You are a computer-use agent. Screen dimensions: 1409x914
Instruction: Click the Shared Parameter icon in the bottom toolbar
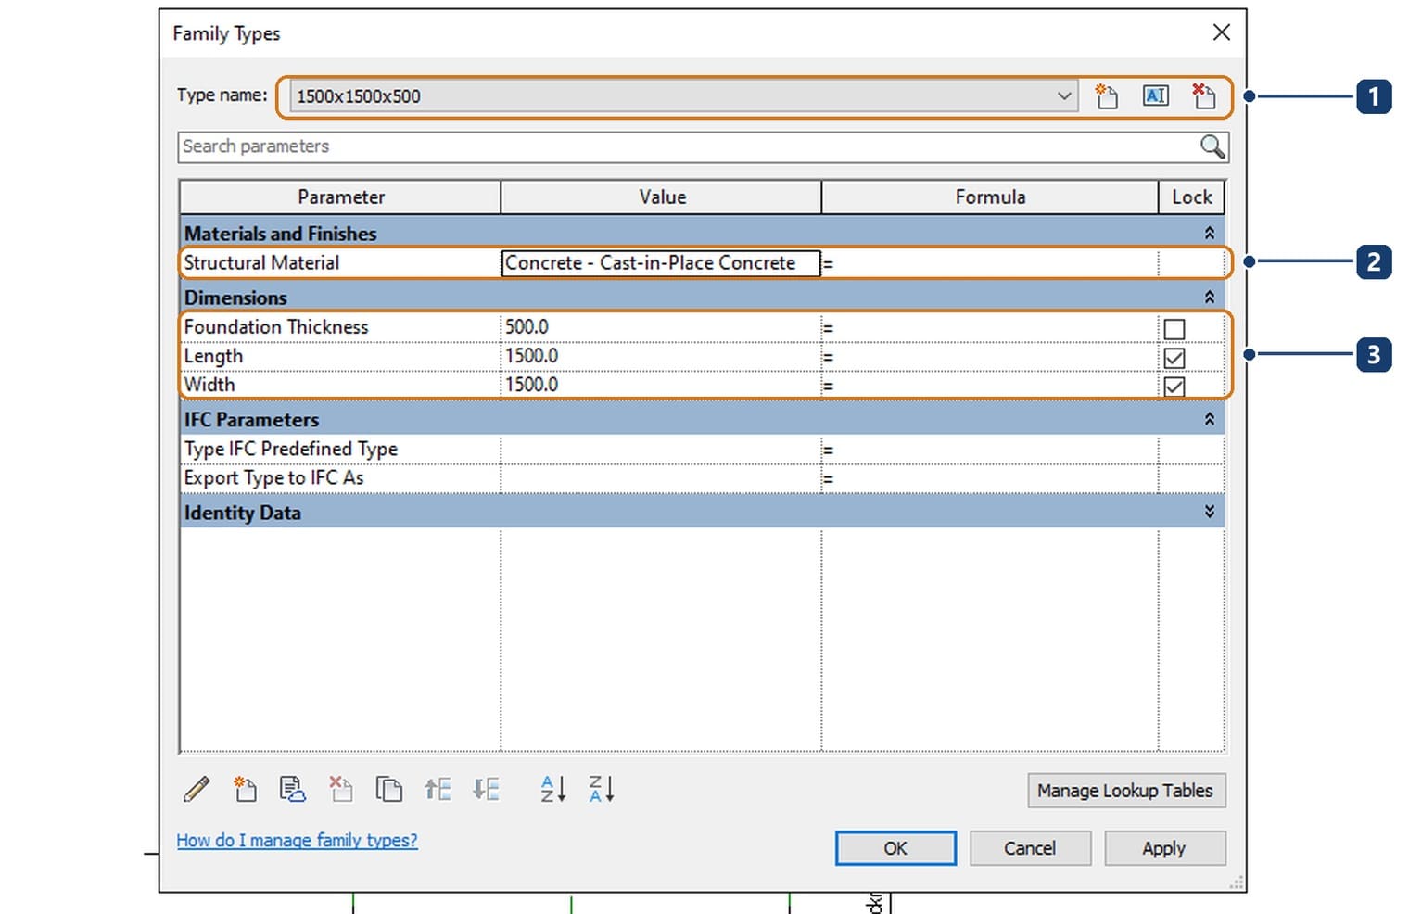tap(293, 789)
